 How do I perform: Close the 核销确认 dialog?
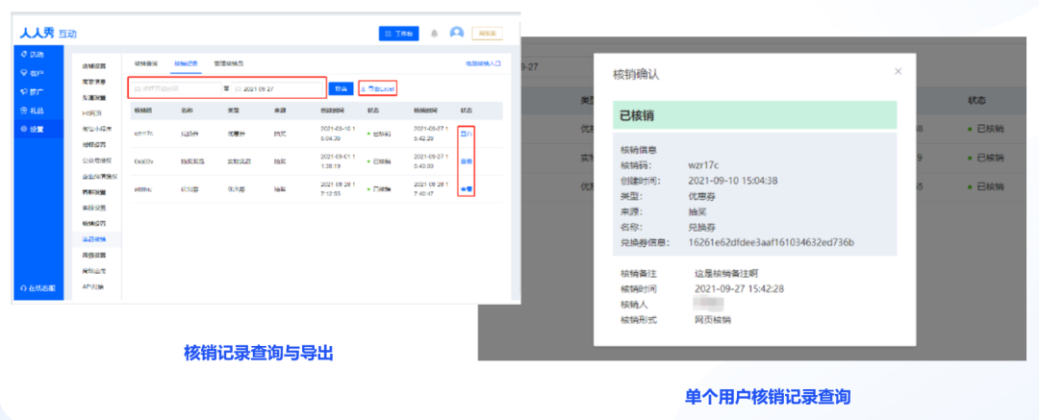pyautogui.click(x=898, y=71)
